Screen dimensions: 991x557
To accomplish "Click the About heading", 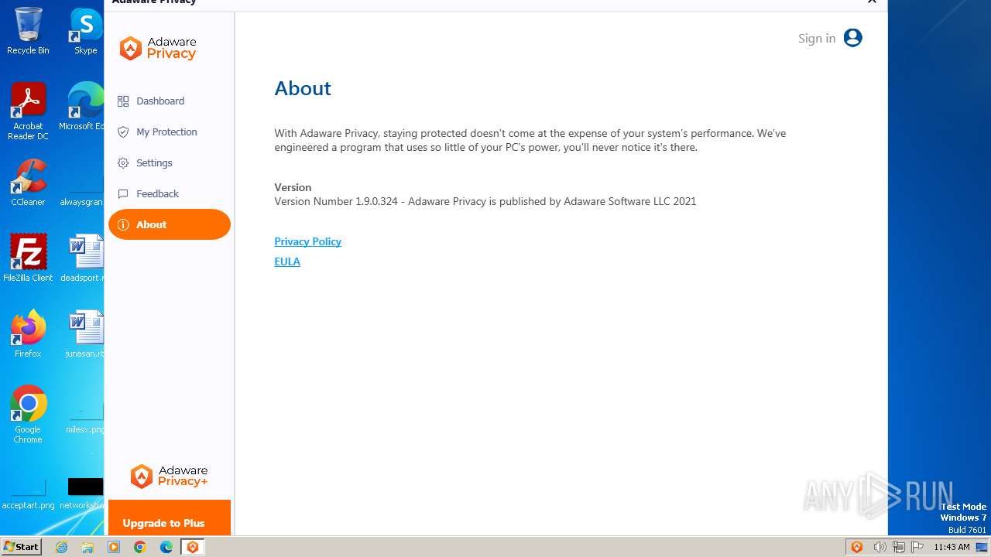I will pyautogui.click(x=303, y=88).
